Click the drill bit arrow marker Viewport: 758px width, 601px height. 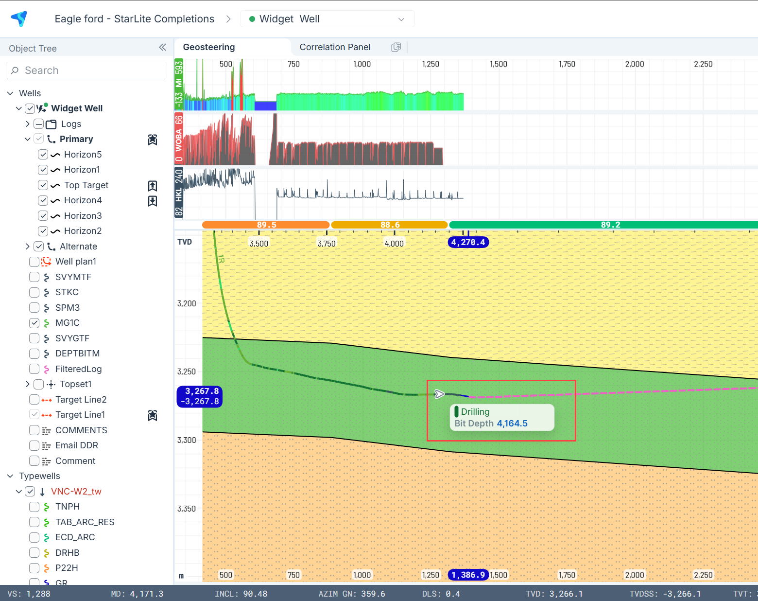coord(439,394)
